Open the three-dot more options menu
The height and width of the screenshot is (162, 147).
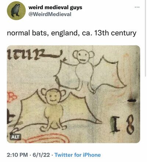click(137, 7)
